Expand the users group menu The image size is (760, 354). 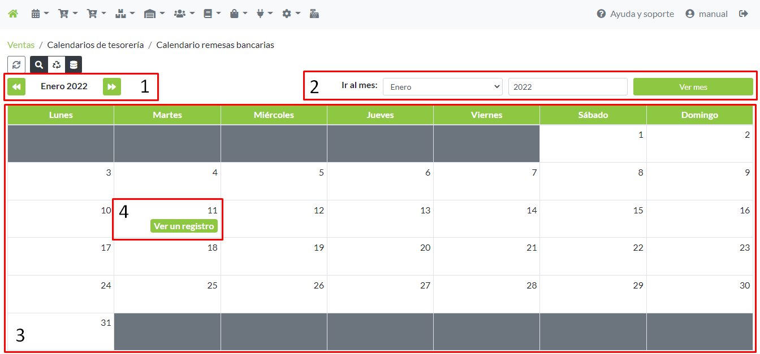[x=184, y=14]
